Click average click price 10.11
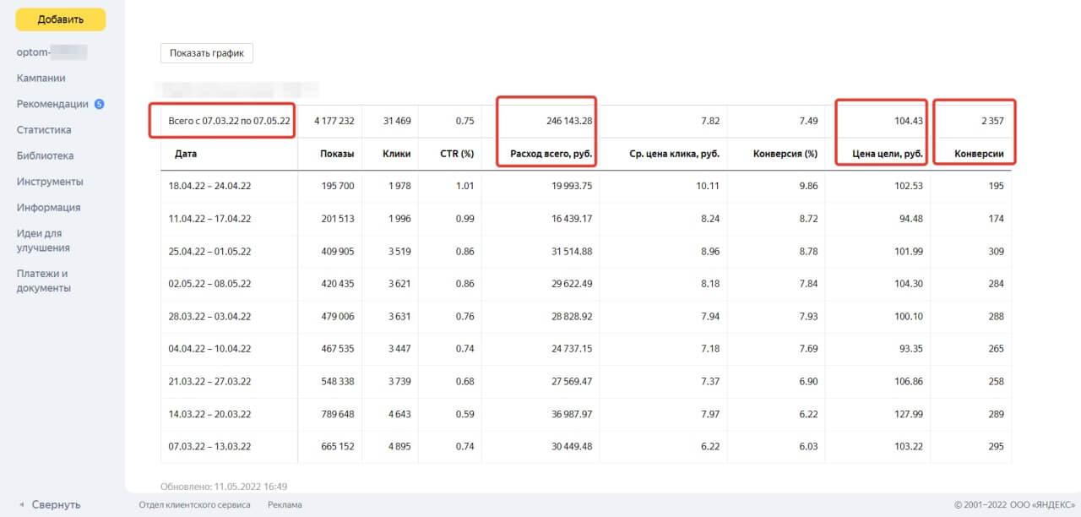The image size is (1081, 517). tap(707, 186)
